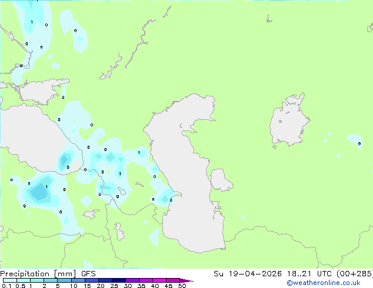
Task: Click the '20' legend scale number
Action: (101, 286)
